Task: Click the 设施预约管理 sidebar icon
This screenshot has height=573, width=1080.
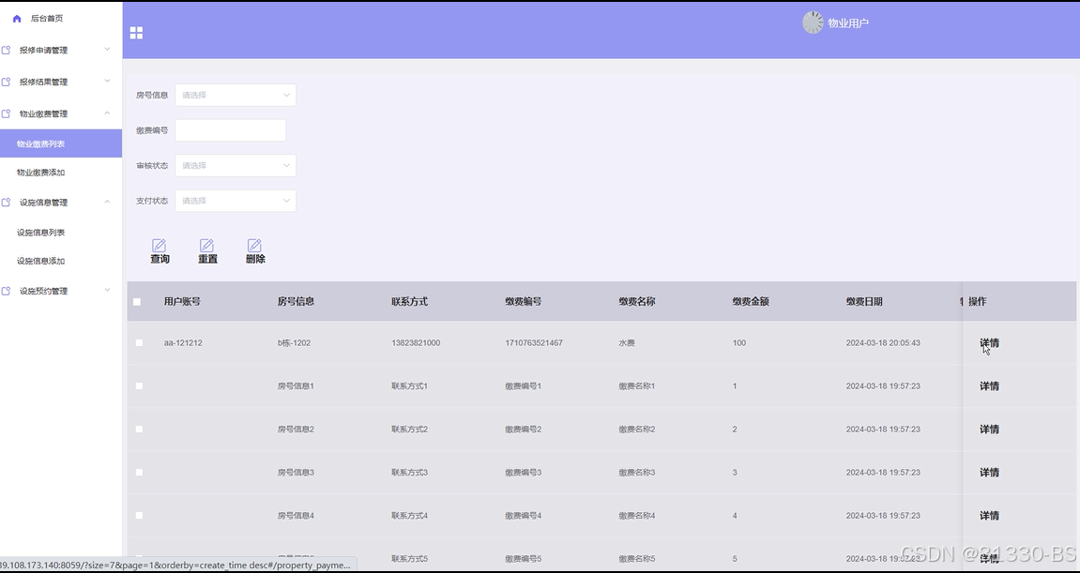Action: click(7, 292)
